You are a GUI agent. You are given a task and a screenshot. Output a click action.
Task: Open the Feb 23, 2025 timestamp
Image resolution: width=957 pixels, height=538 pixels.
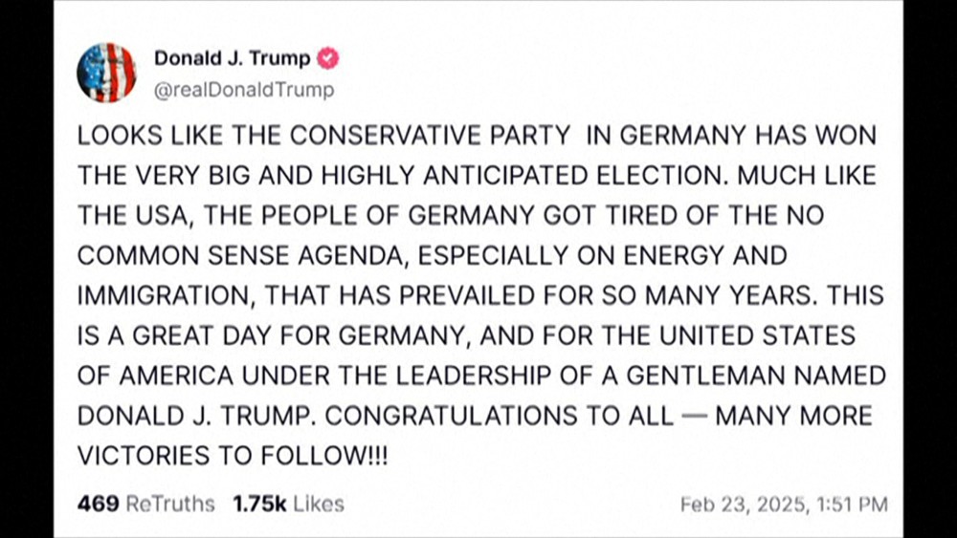745,504
